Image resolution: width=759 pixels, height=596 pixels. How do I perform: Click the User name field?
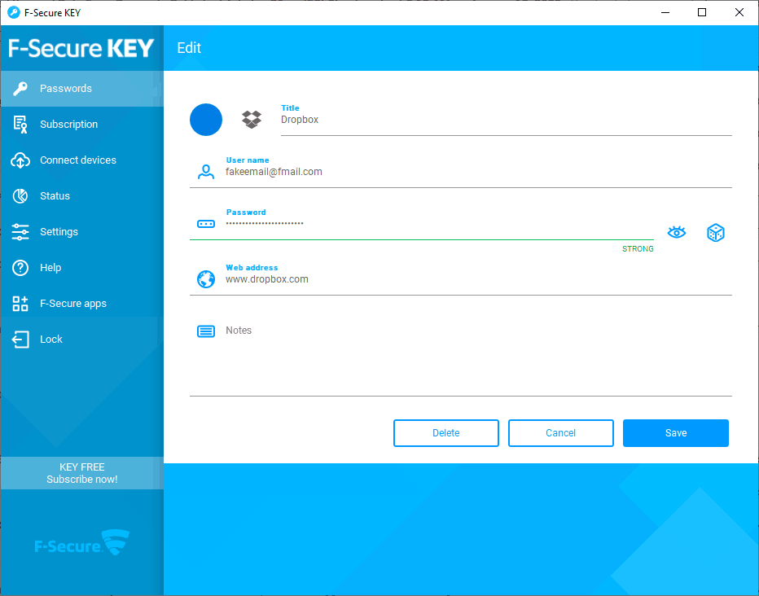click(460, 172)
